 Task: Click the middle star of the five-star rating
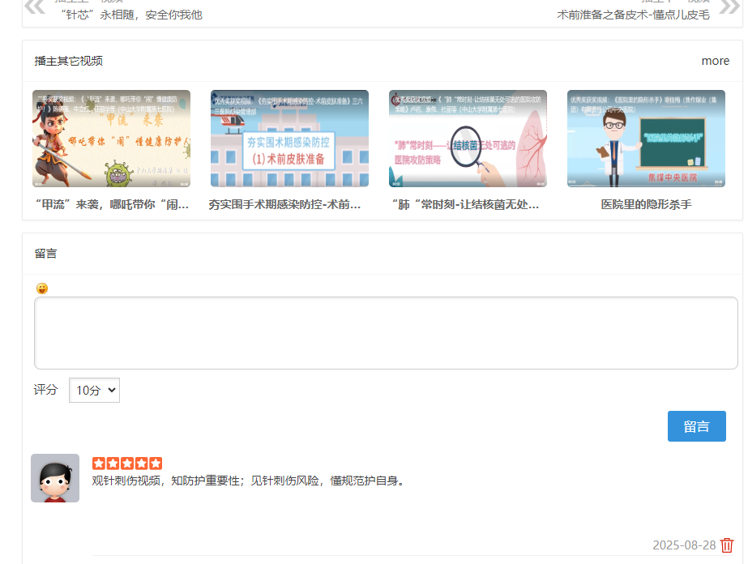pyautogui.click(x=126, y=463)
